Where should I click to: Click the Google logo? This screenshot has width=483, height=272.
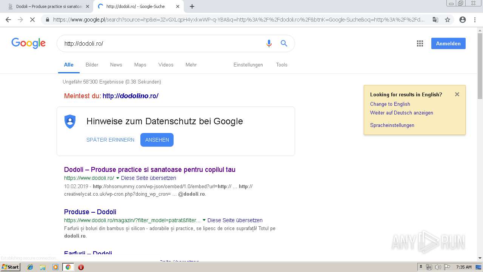point(29,43)
